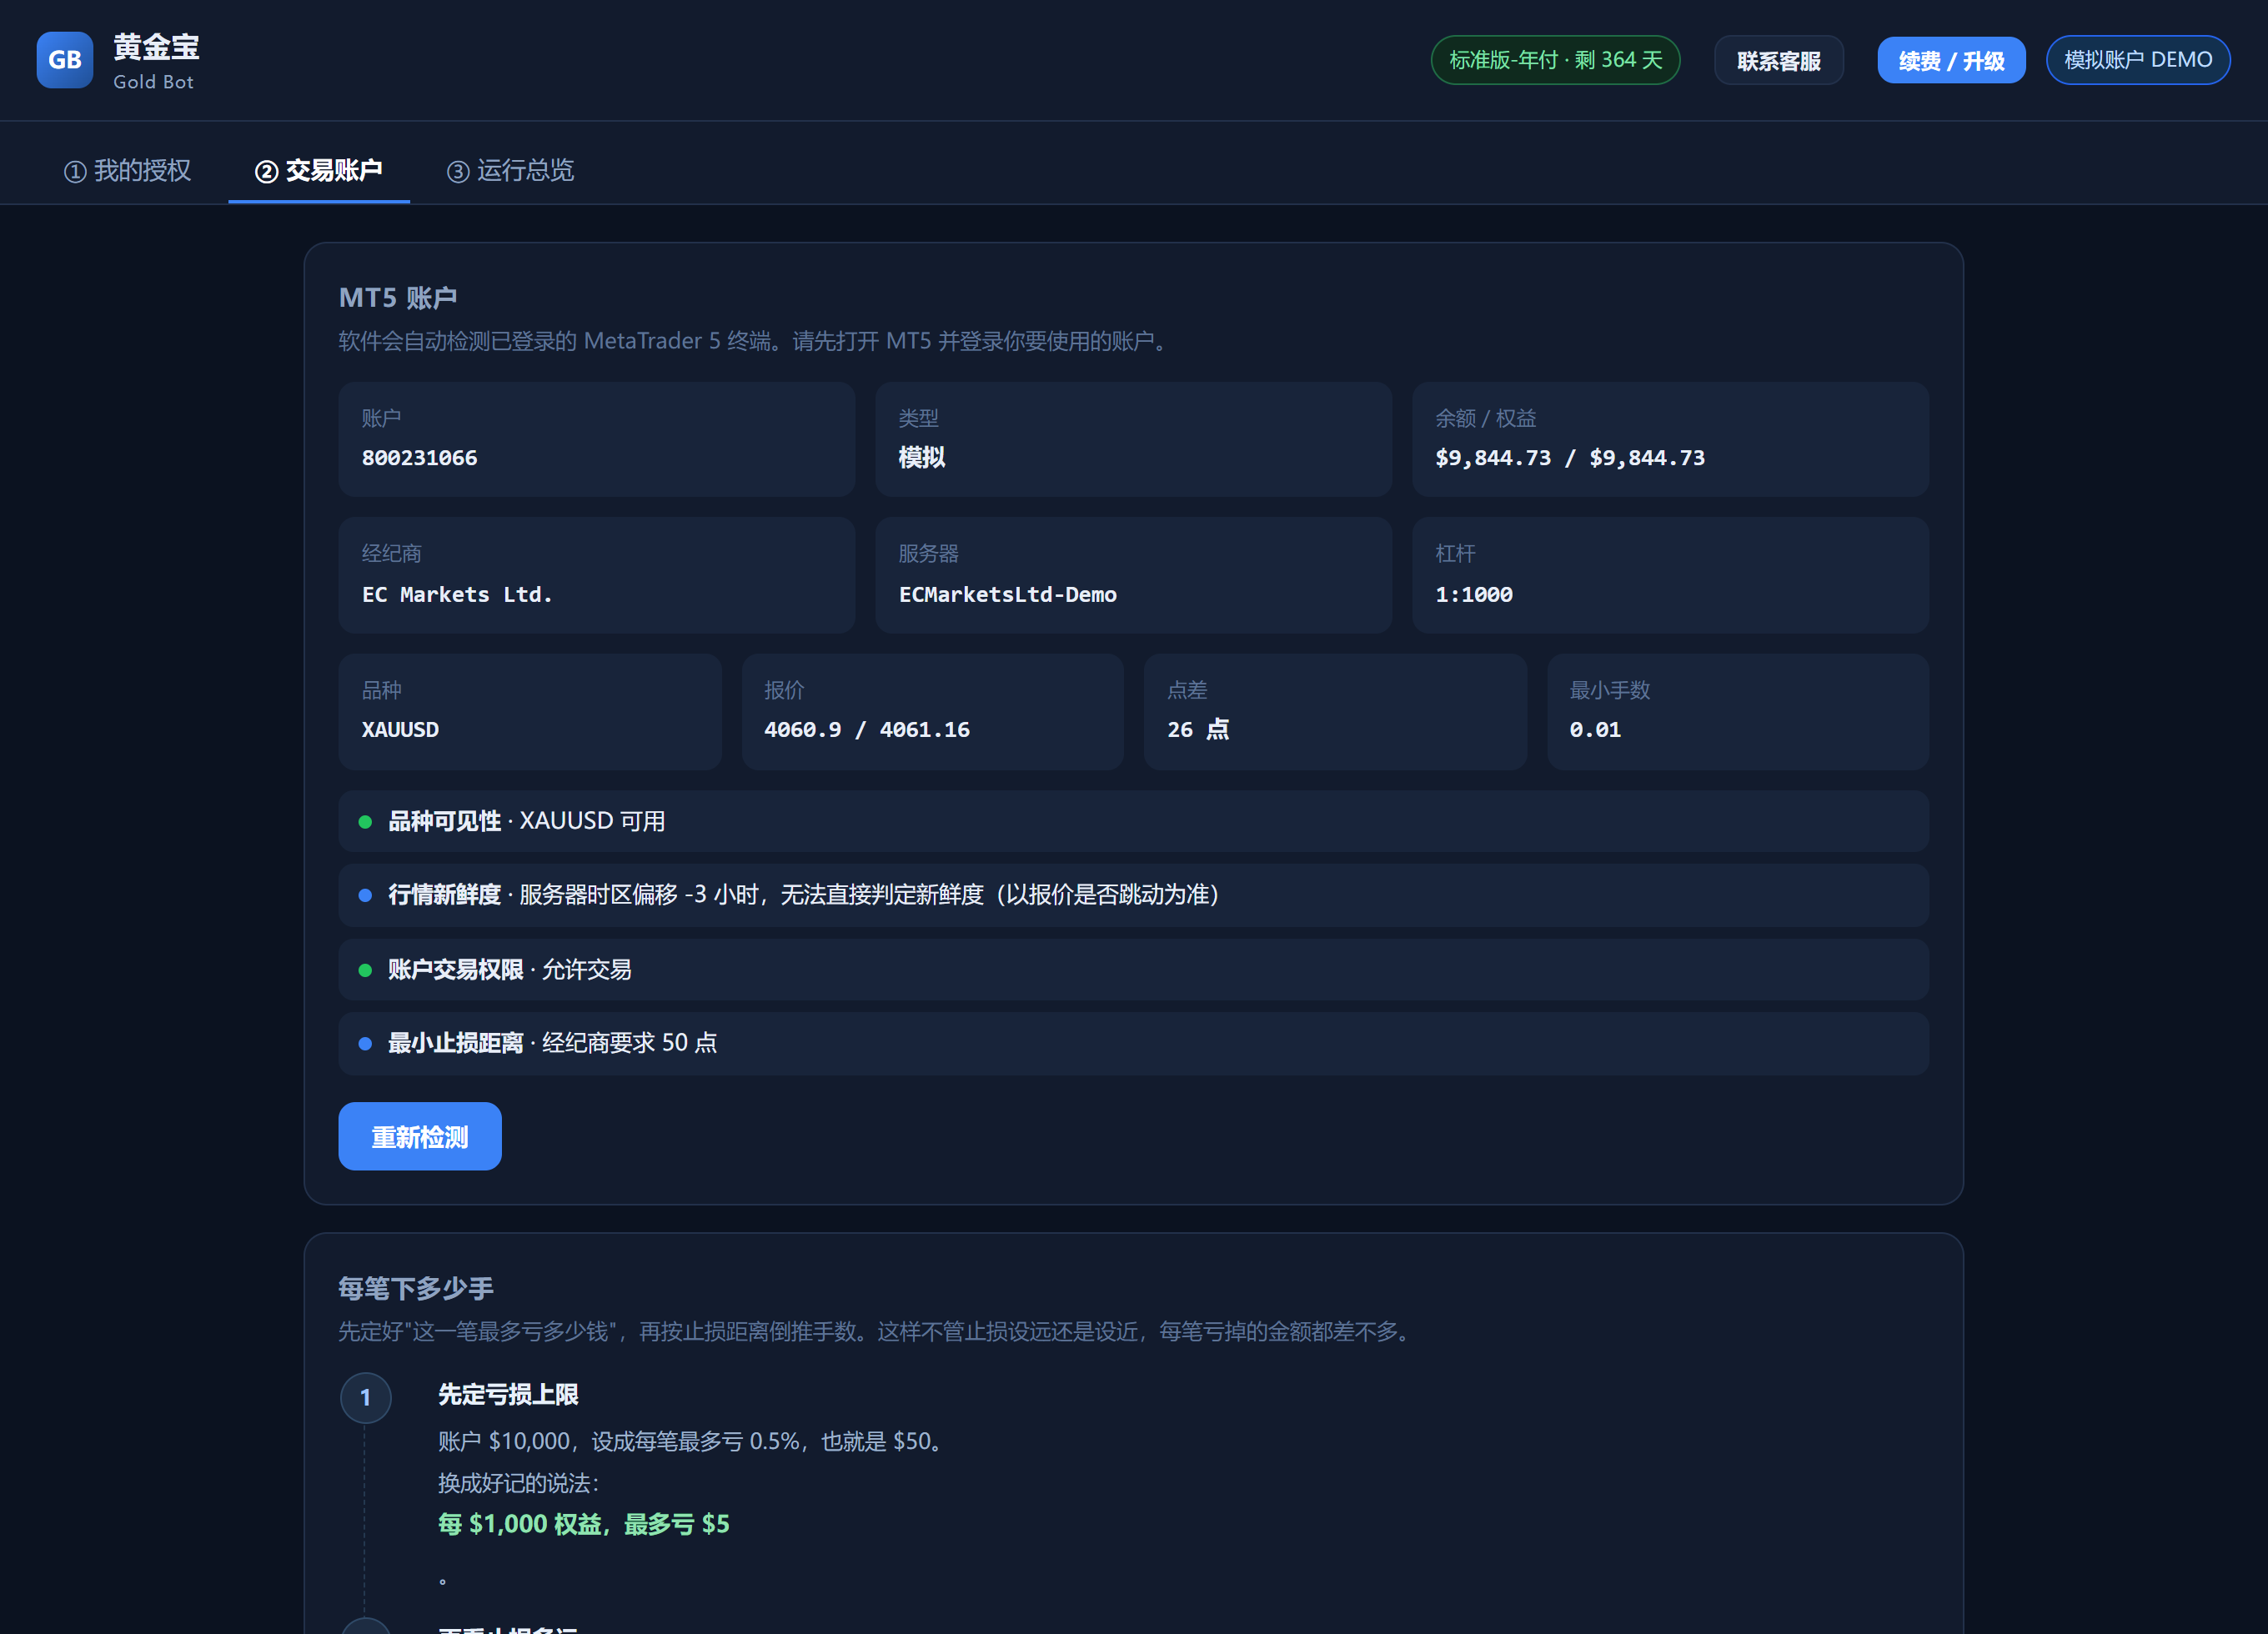Click the 标准版-年付 license status badge

pyautogui.click(x=1555, y=60)
